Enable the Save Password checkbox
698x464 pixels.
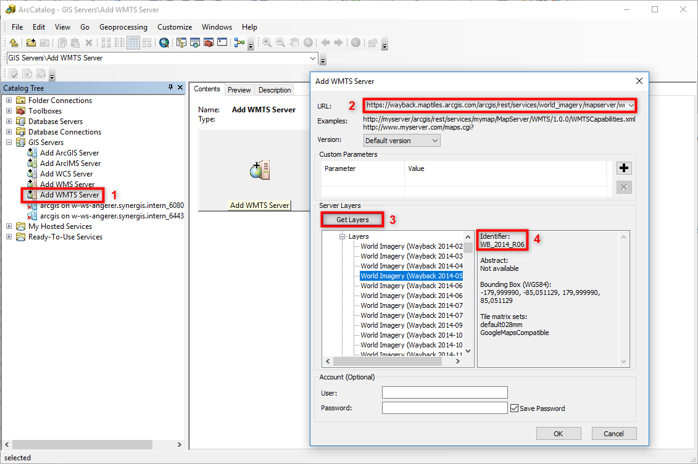(515, 408)
